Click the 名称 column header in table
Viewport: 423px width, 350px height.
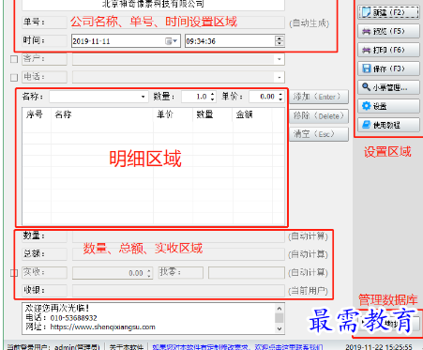pyautogui.click(x=102, y=114)
